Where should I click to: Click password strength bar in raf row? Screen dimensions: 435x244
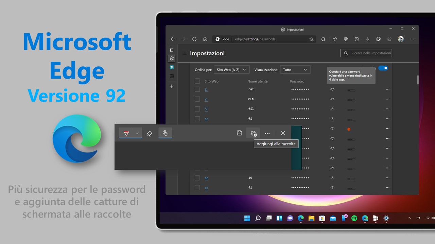click(351, 90)
